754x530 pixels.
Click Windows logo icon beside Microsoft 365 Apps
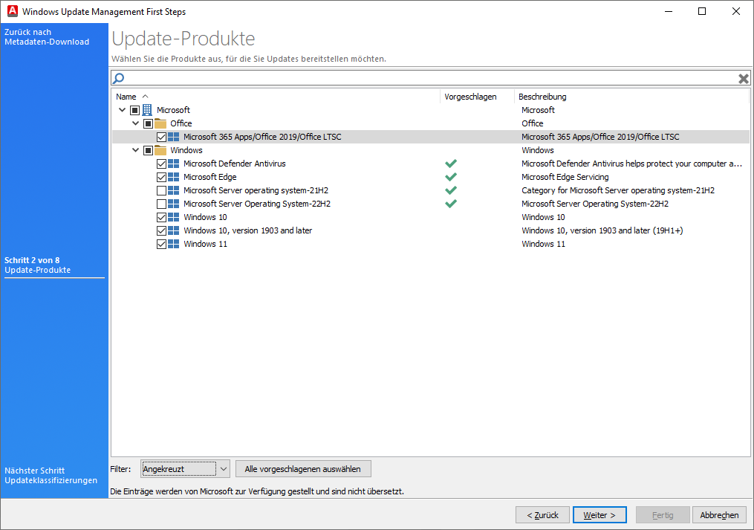click(x=174, y=138)
